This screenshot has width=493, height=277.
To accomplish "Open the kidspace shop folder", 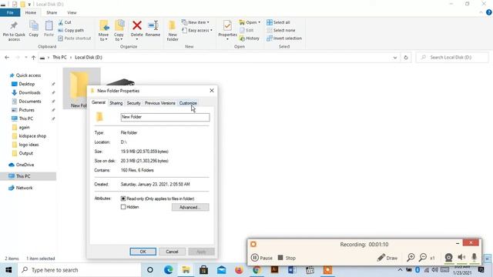I will coord(32,136).
